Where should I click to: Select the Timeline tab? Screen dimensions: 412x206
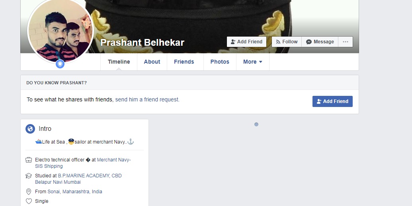(x=119, y=62)
